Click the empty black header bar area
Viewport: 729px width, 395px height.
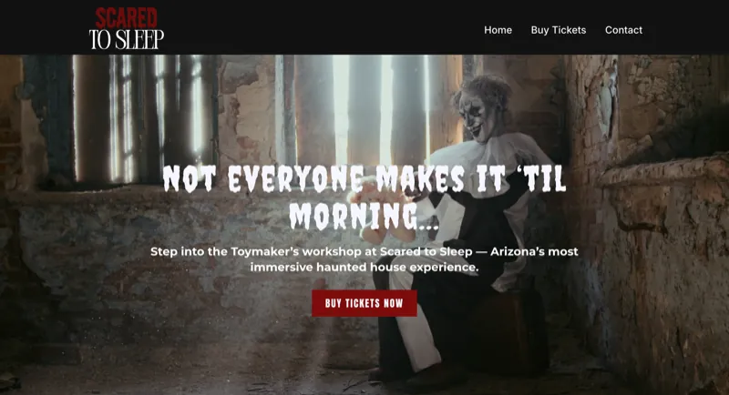click(325, 28)
